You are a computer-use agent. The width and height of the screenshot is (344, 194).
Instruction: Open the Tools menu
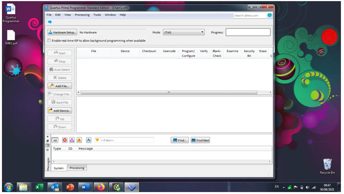[x=97, y=15]
